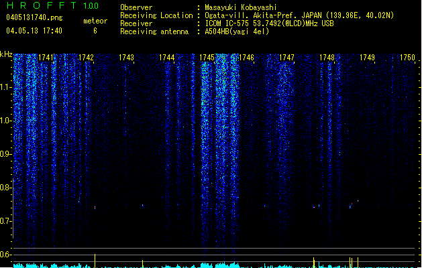Click the 1.0 kHz axis label
This screenshot has height=268, width=422.
click(5, 121)
